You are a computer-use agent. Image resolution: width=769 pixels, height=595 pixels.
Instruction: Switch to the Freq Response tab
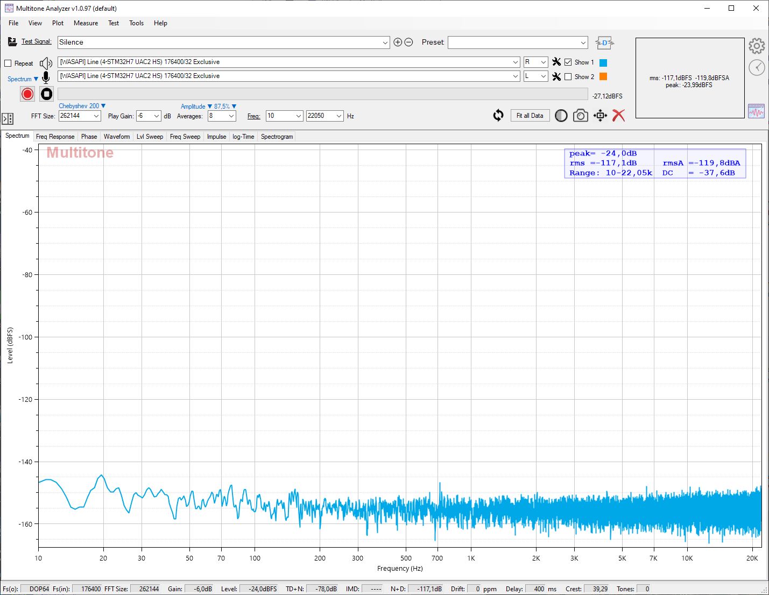click(55, 137)
